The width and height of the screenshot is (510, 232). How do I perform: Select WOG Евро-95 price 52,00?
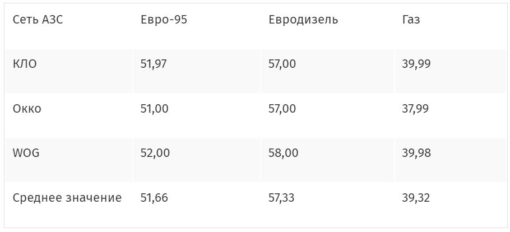coord(155,153)
